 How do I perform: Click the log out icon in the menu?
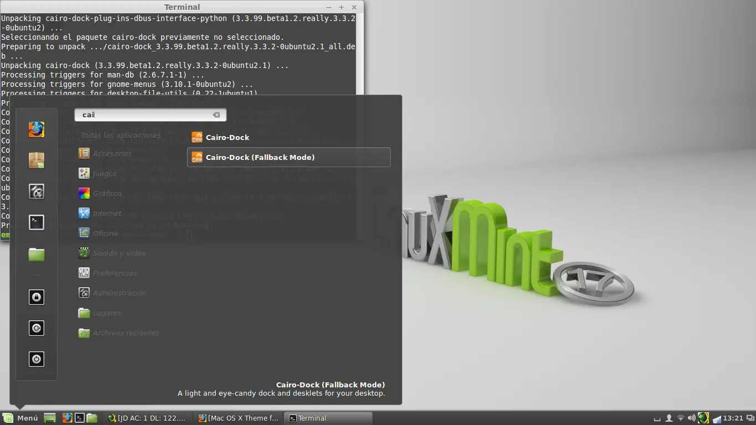pyautogui.click(x=37, y=328)
